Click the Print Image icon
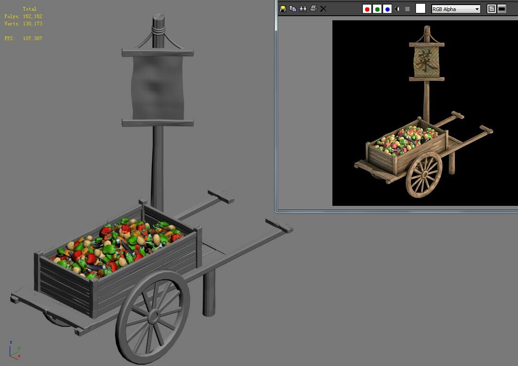This screenshot has height=366, width=518. pos(313,9)
